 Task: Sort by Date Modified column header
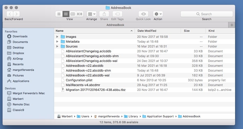coord(158,31)
